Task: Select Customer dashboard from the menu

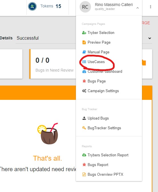Action: coord(102,72)
